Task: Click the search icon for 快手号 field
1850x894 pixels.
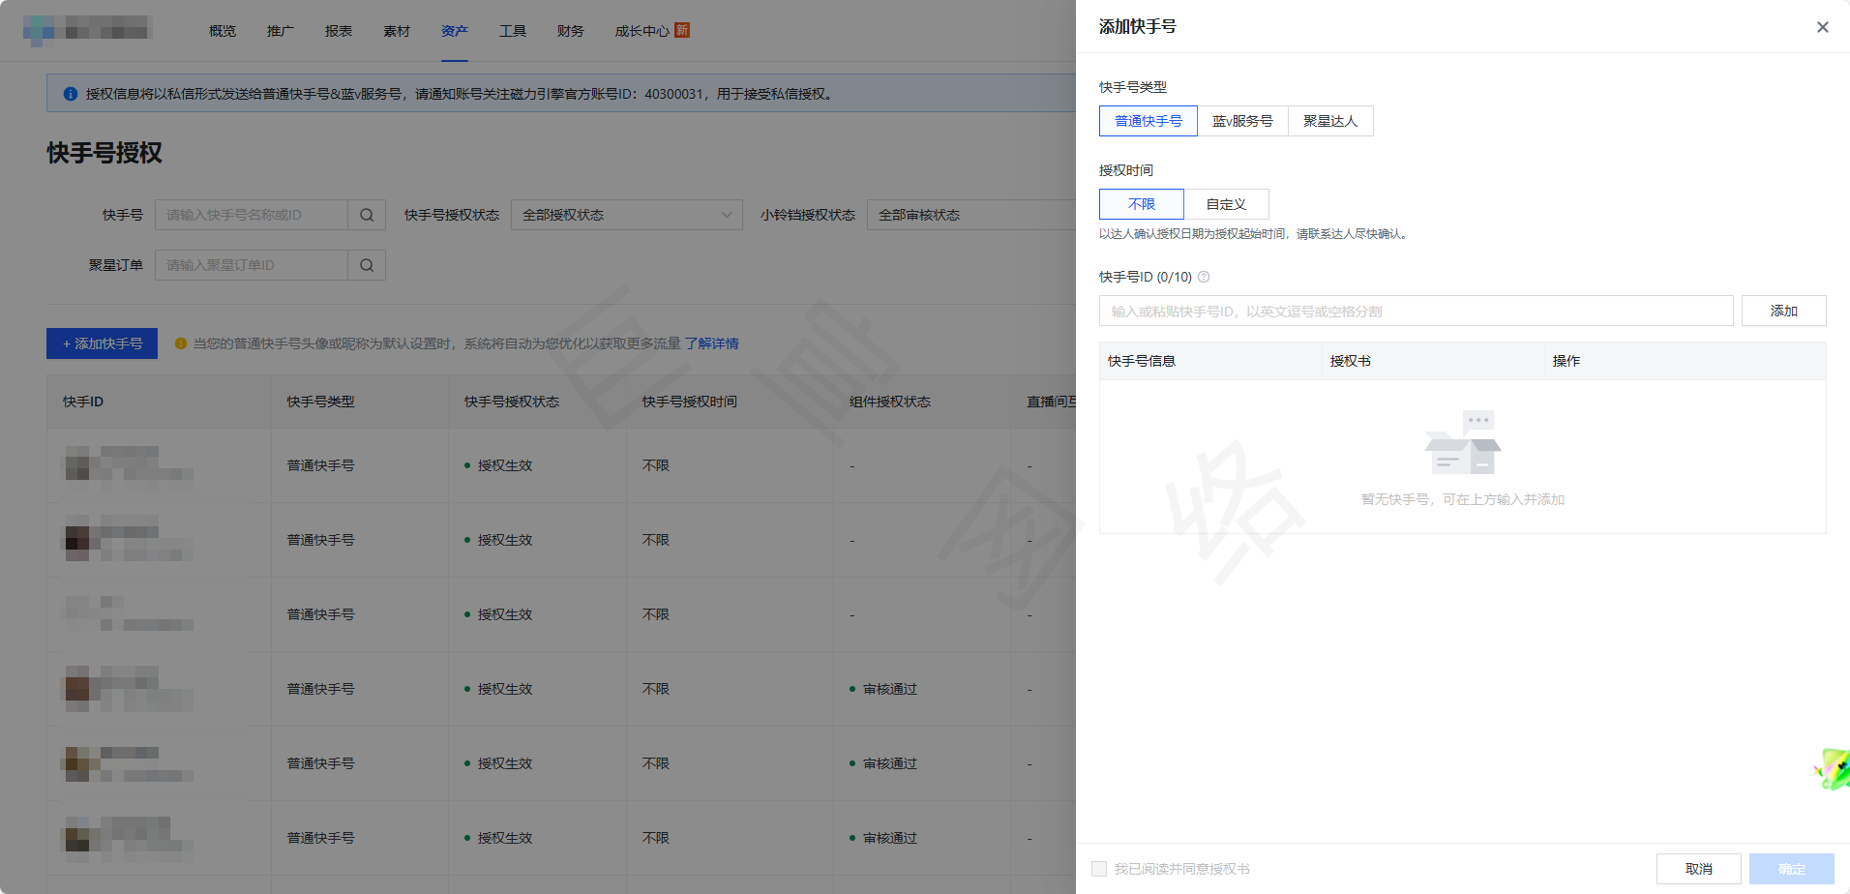Action: coord(367,215)
